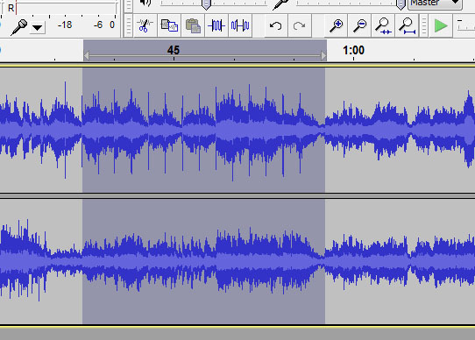The height and width of the screenshot is (340, 475).
Task: Click the Paste clipboard icon
Action: [193, 25]
